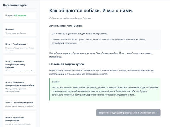The height and width of the screenshot is (127, 170).
Task: Click text Все вопросы и упражнения для личной проработки
Action: pos(79,34)
